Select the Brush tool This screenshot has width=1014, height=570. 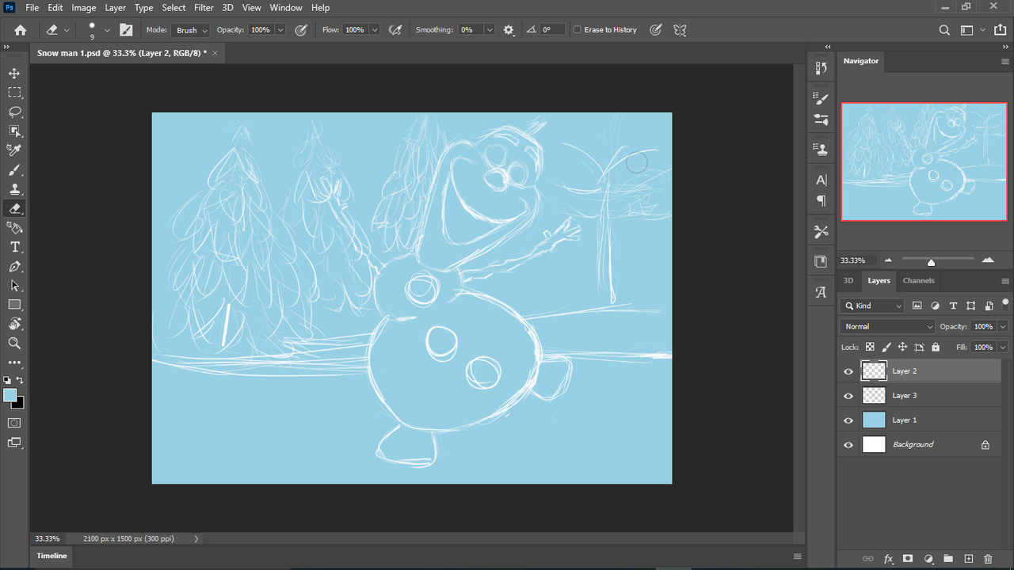pyautogui.click(x=14, y=169)
